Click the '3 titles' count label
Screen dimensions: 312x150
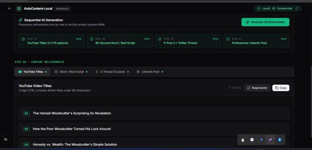tap(235, 88)
